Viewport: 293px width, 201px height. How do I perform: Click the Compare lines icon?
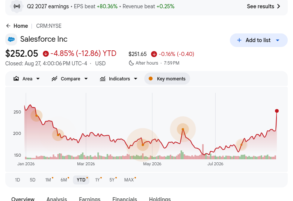[54, 79]
